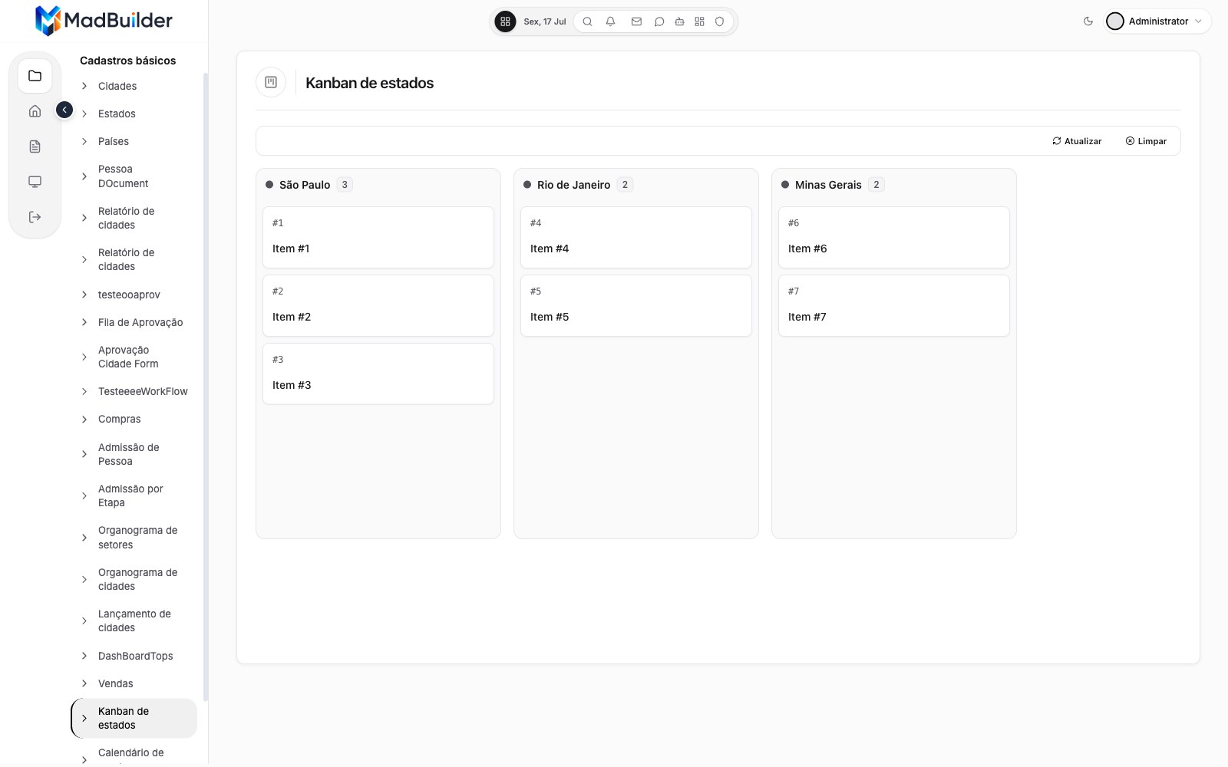
Task: Click the dashboard widgets icon in top bar
Action: click(699, 21)
